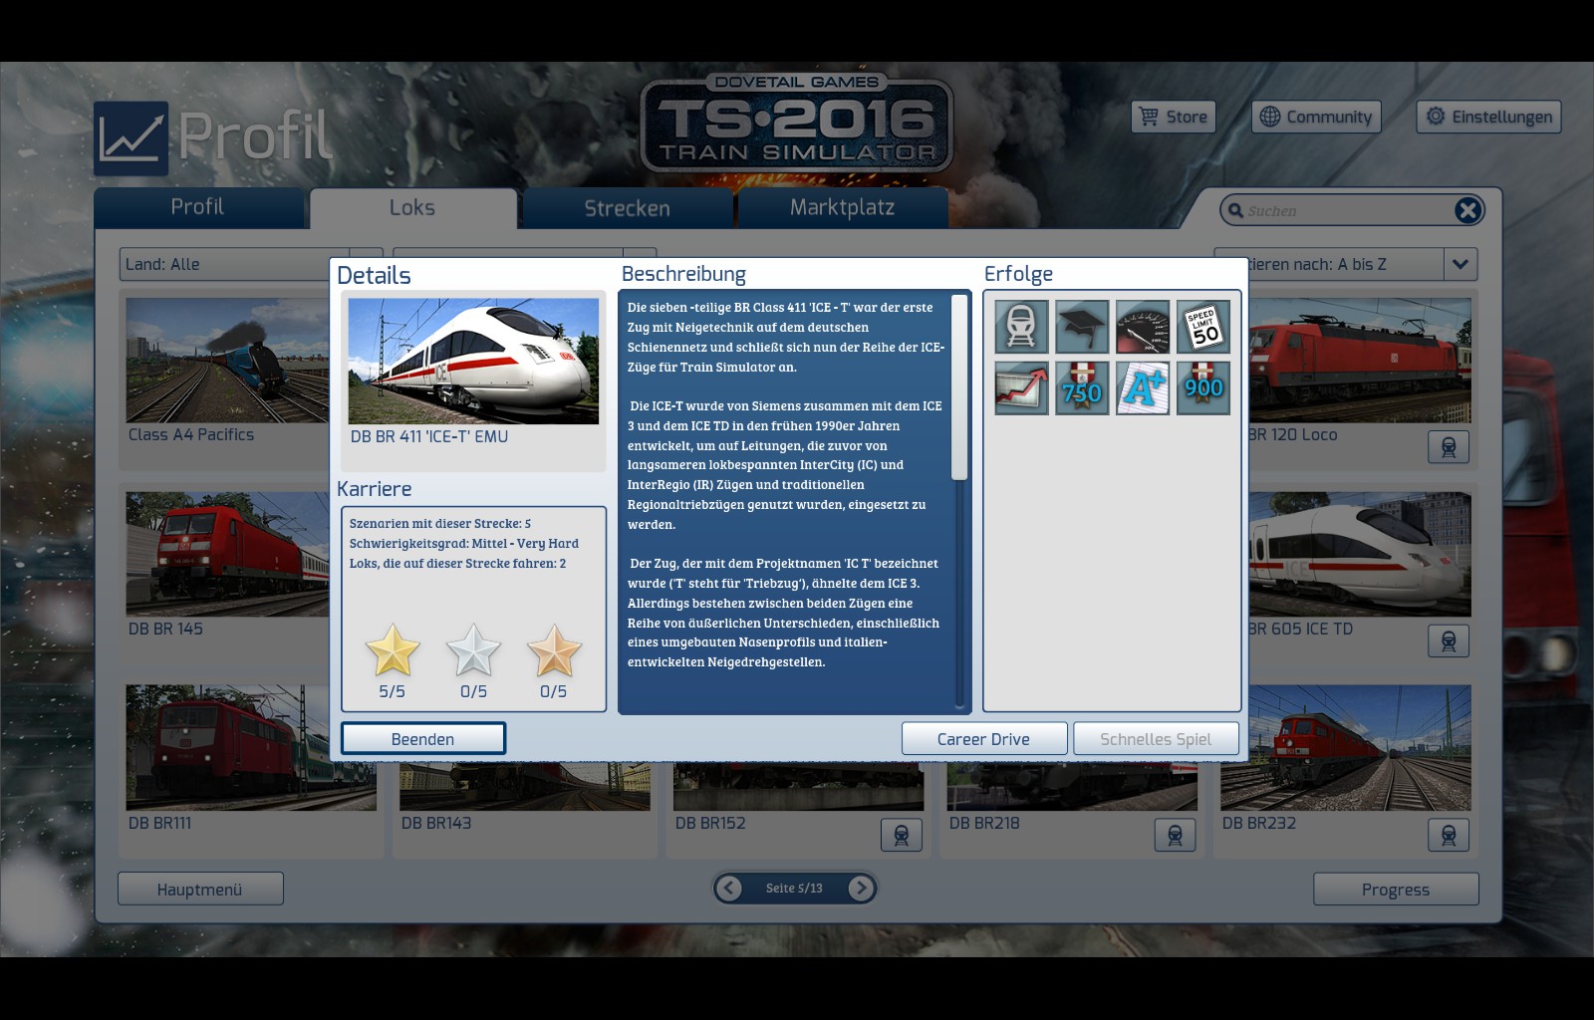Select the DB BR232 locomotive thumbnail
Viewport: 1594px width, 1020px height.
tap(1346, 747)
